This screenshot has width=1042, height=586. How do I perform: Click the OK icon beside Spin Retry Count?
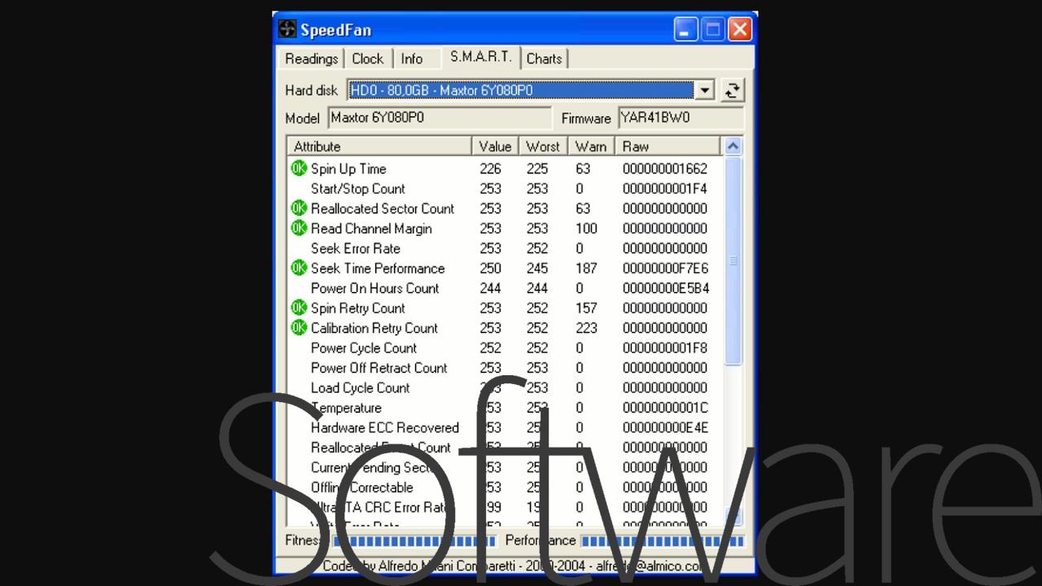[299, 308]
